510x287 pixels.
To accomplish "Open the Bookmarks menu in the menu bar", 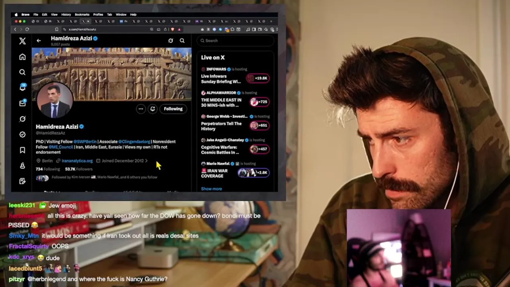I will pyautogui.click(x=82, y=15).
